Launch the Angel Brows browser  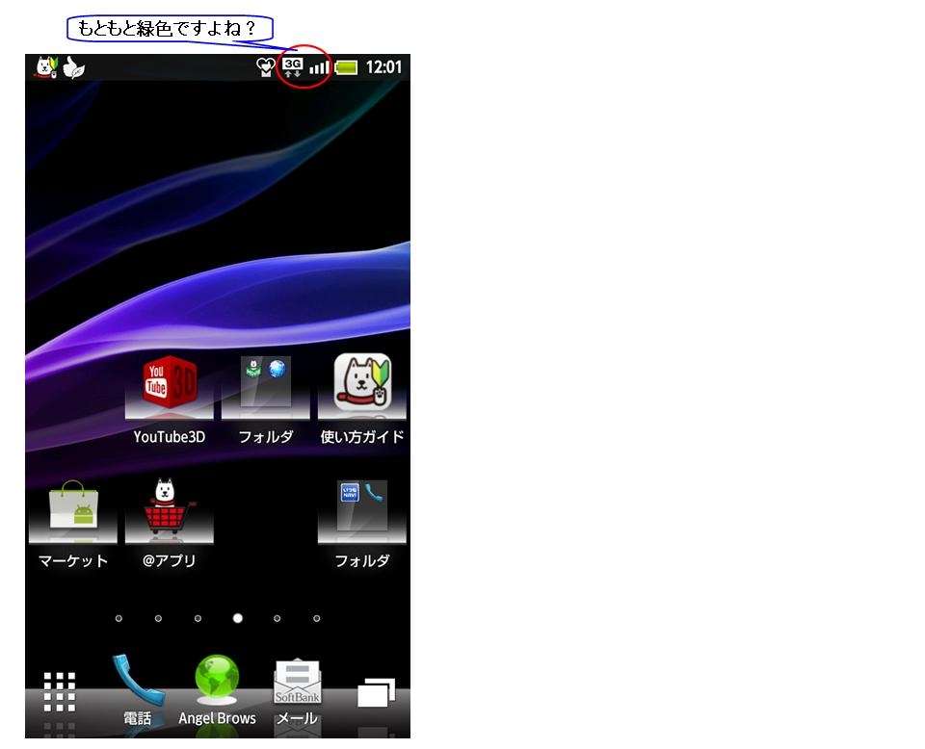[x=217, y=687]
